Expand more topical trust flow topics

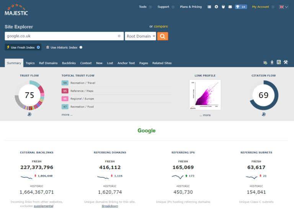pos(67,115)
